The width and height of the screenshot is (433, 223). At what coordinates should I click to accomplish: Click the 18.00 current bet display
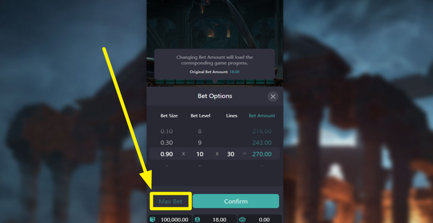click(219, 220)
